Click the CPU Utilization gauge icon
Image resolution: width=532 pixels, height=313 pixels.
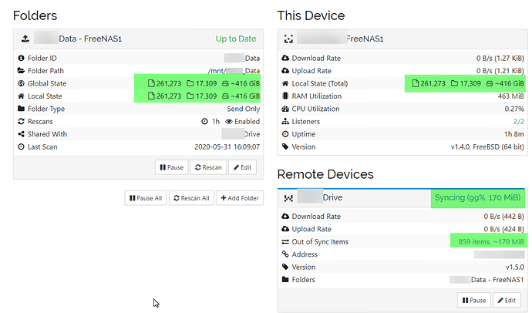(285, 109)
